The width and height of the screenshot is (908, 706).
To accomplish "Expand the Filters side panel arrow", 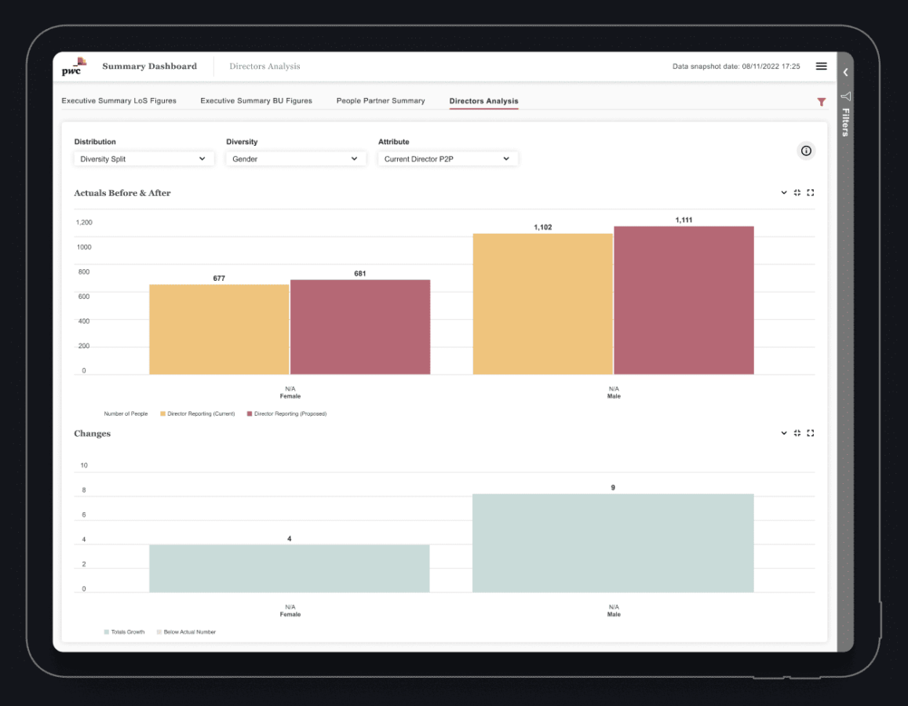I will pos(845,72).
